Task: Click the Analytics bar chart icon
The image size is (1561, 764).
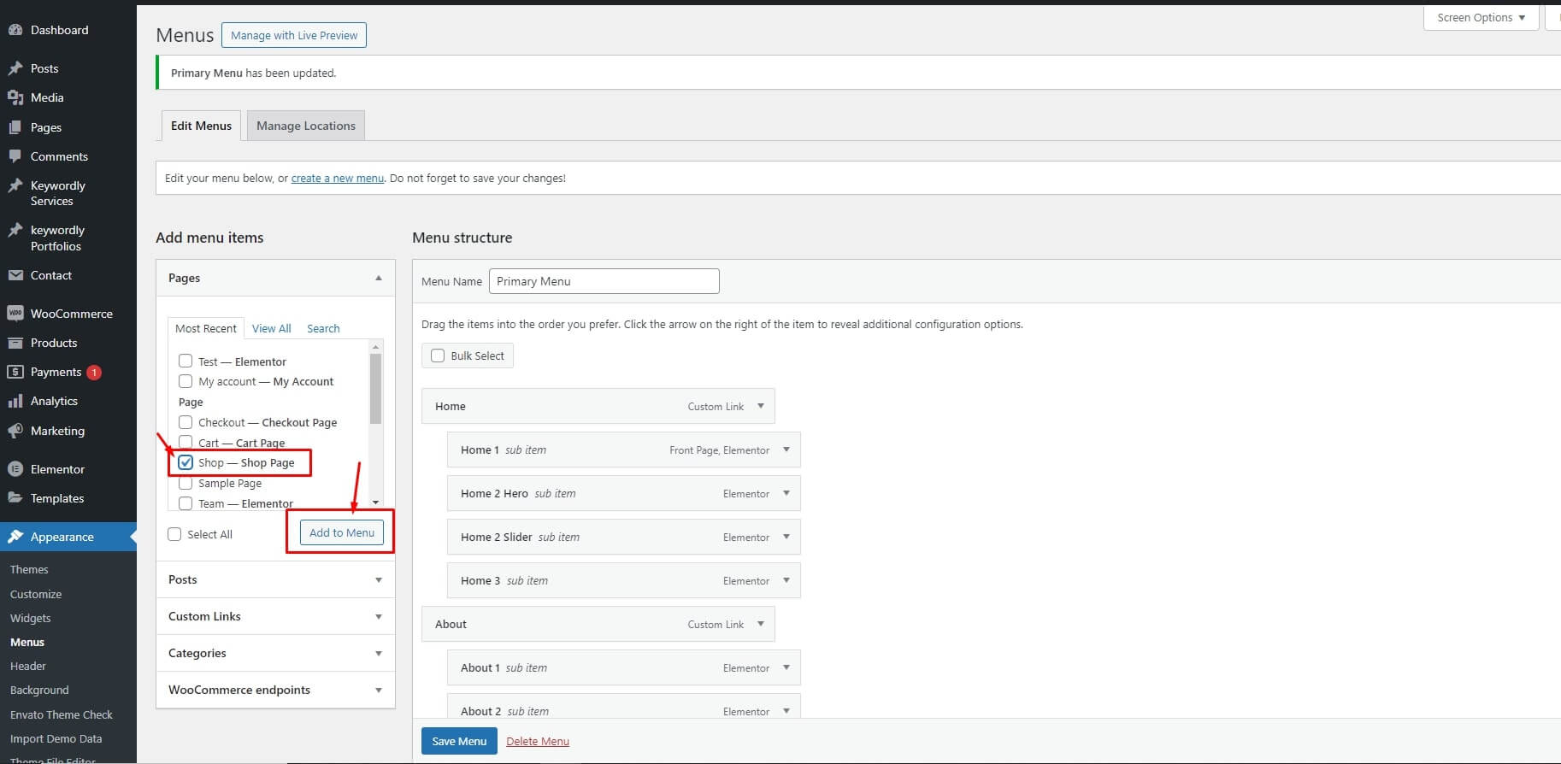Action: (15, 401)
